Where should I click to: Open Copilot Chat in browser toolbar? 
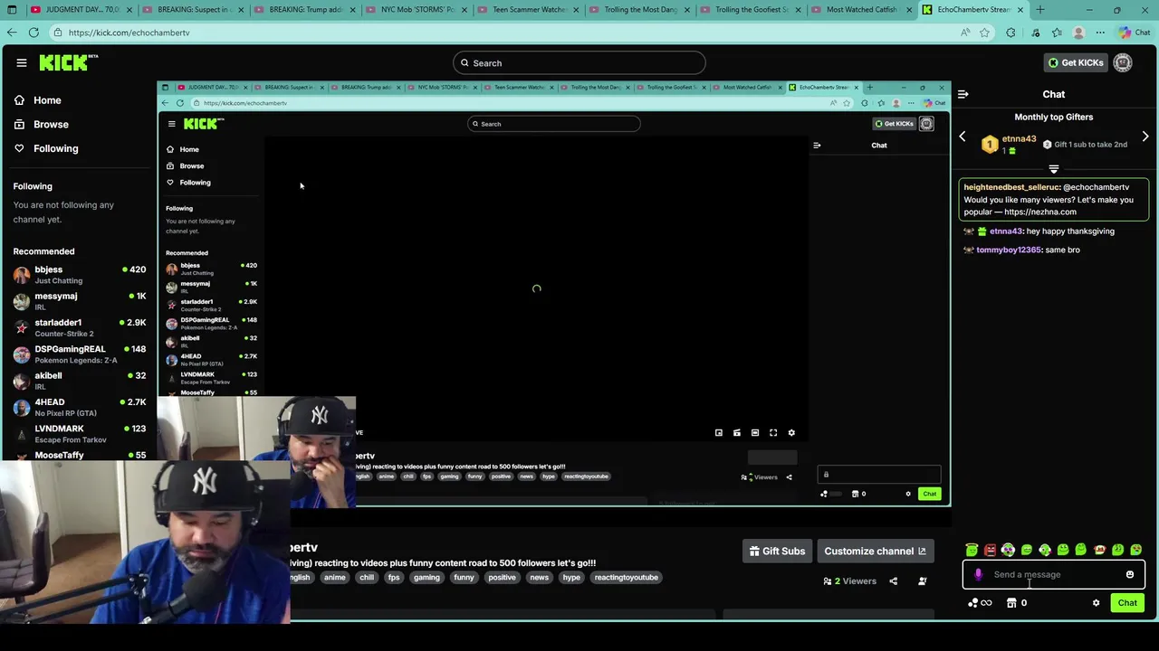[1135, 33]
